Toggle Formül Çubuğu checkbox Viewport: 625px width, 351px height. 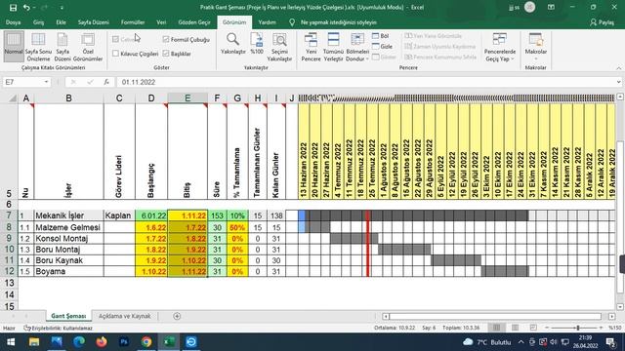(166, 39)
